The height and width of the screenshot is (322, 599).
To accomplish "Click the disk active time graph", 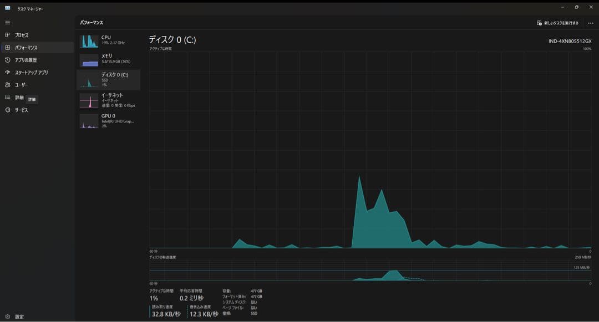I will (x=370, y=150).
